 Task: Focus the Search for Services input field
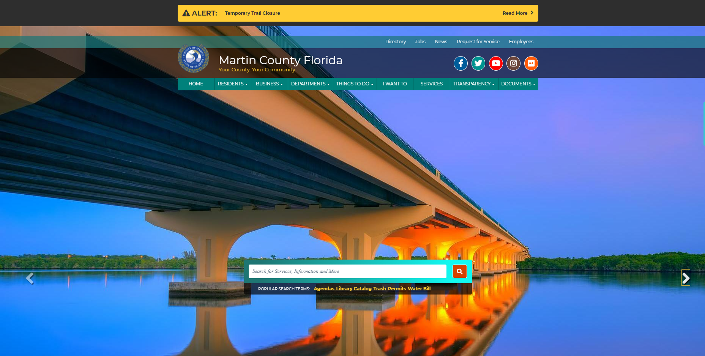pyautogui.click(x=347, y=271)
